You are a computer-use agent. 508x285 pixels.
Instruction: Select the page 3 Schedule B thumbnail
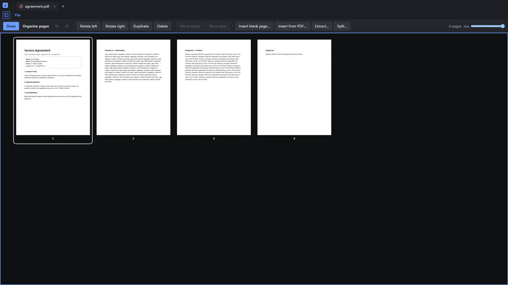214,87
